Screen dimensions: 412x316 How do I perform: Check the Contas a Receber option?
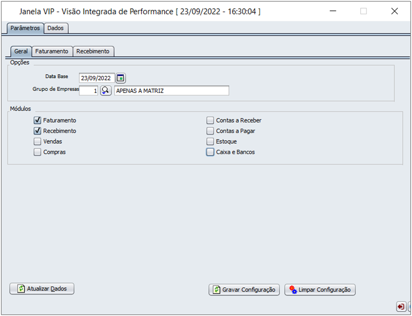click(210, 120)
